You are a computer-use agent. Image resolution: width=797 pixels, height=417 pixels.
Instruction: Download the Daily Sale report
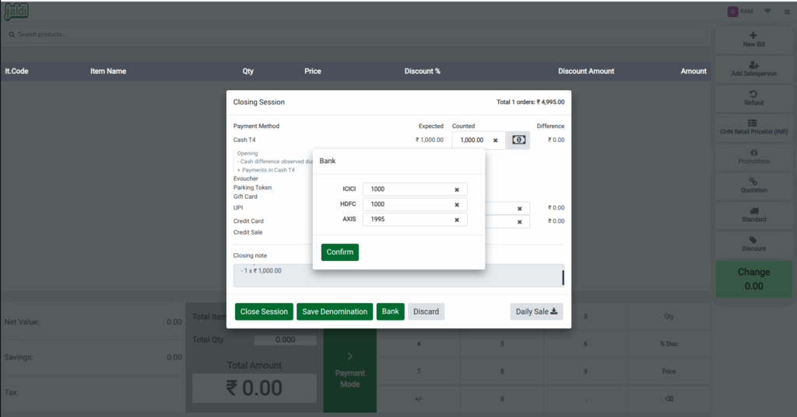536,311
